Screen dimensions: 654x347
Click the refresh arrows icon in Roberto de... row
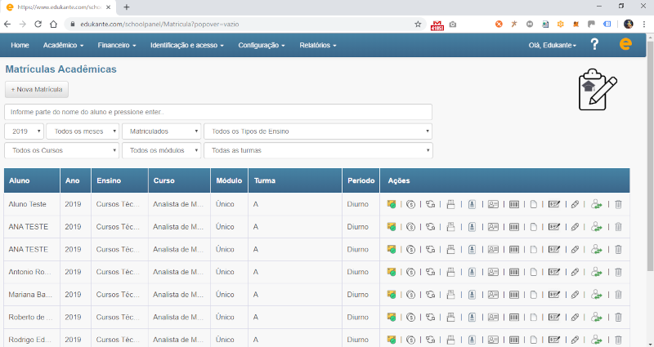[431, 317]
